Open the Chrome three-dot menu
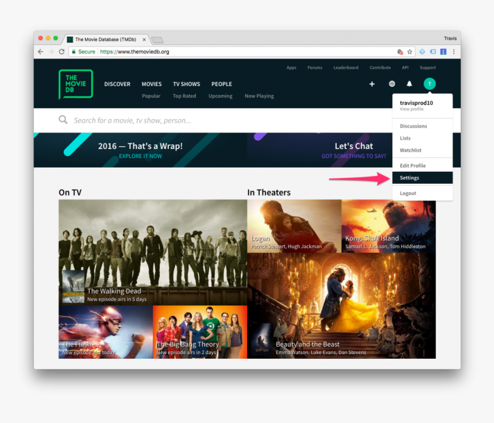494x423 pixels. [x=454, y=52]
